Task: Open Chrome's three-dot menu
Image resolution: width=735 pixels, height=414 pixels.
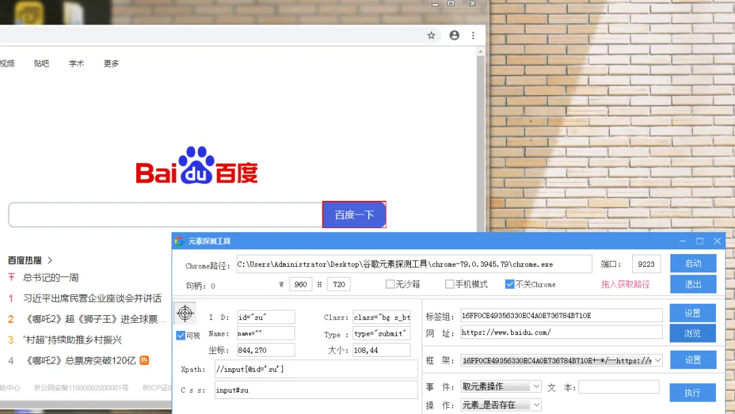Action: pyautogui.click(x=473, y=35)
